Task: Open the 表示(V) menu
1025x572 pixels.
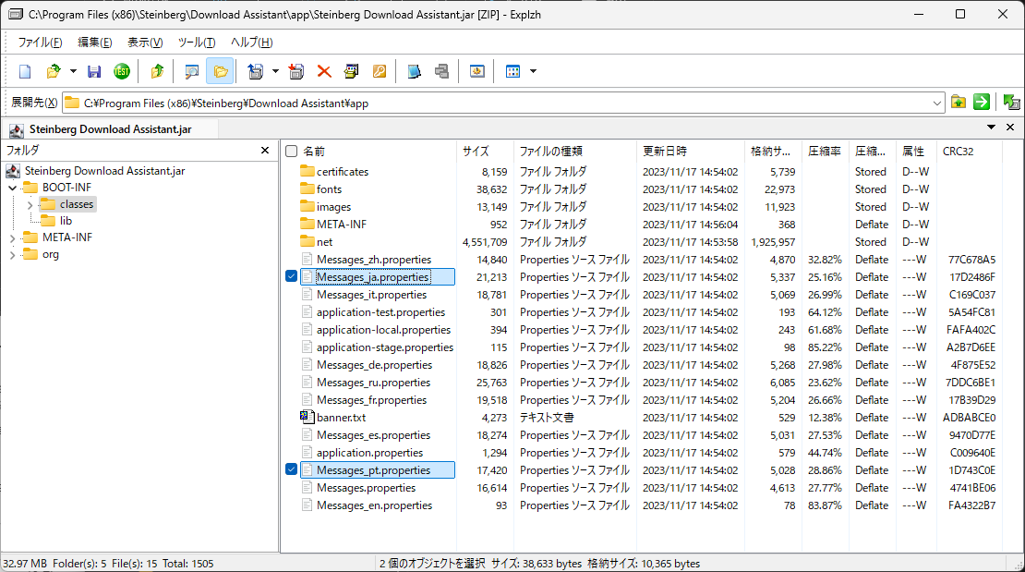Action: click(144, 42)
